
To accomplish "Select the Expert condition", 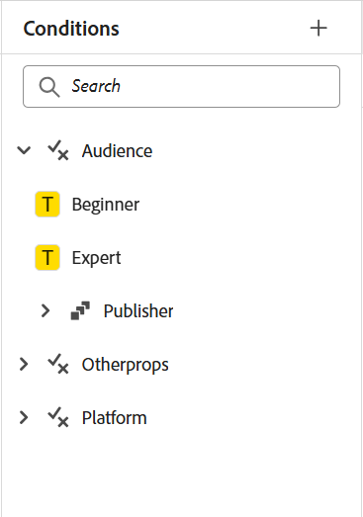I will click(x=96, y=258).
